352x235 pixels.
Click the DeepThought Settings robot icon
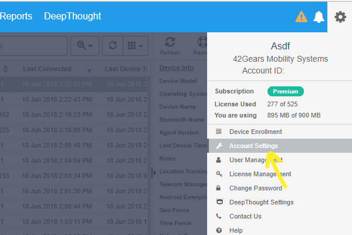[x=219, y=202]
